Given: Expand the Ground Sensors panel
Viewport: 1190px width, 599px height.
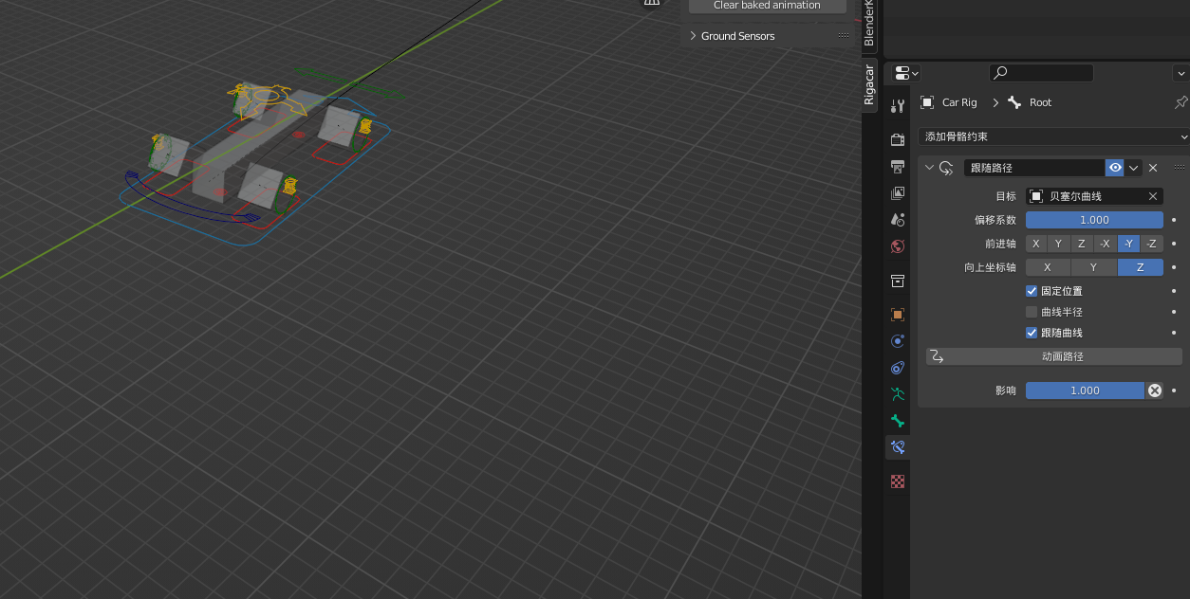Looking at the screenshot, I should coord(694,36).
